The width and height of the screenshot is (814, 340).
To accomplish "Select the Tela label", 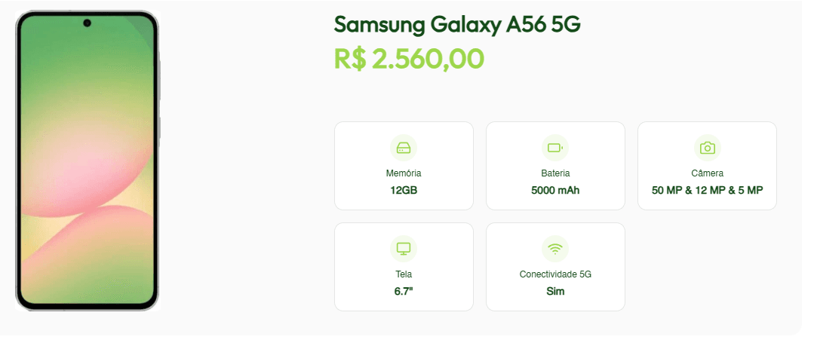I will [x=404, y=274].
